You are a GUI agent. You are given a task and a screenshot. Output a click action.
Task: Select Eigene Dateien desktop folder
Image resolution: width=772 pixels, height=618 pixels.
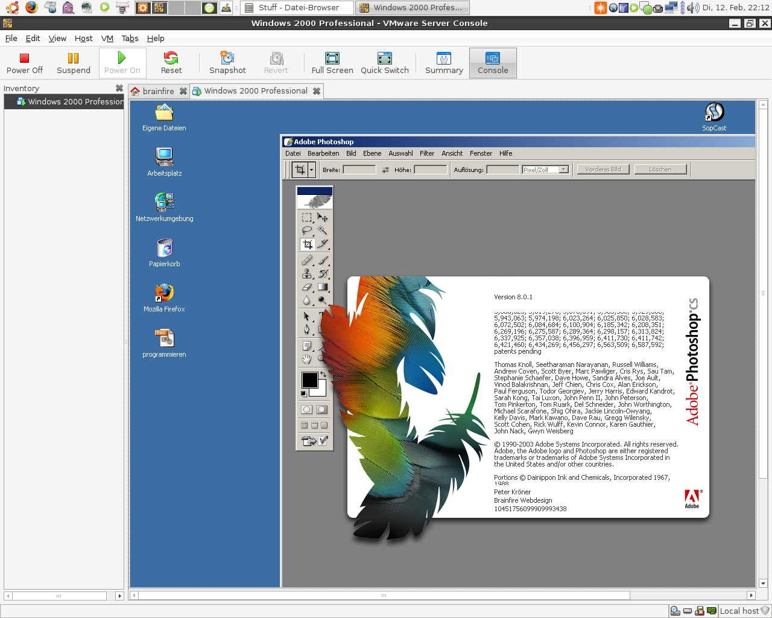pyautogui.click(x=164, y=116)
